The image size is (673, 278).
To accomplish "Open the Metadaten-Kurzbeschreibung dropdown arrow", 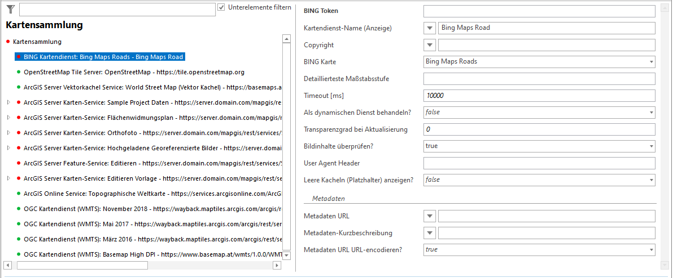I will (430, 233).
